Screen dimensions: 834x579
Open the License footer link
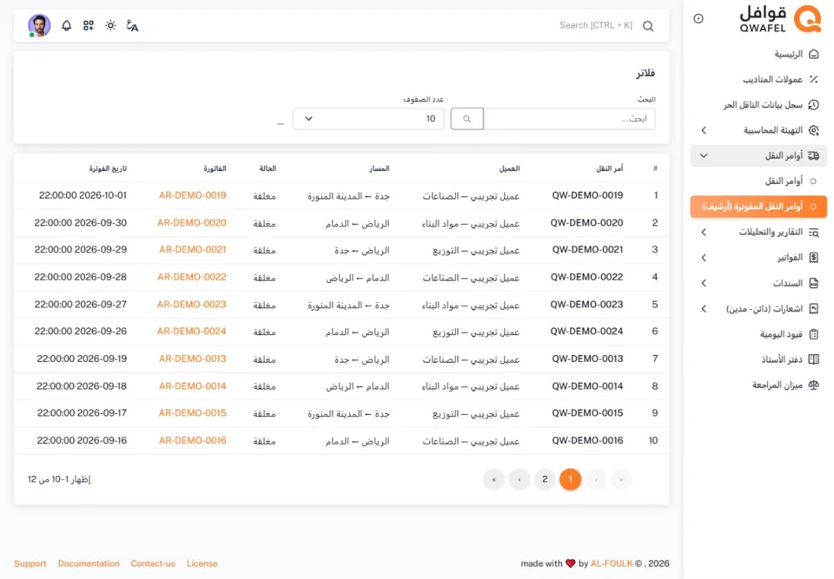point(202,563)
